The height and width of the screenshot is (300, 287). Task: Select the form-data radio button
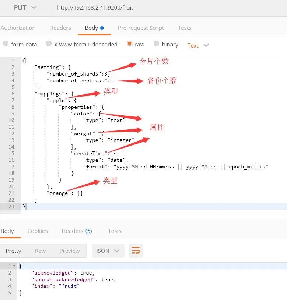tap(6, 43)
